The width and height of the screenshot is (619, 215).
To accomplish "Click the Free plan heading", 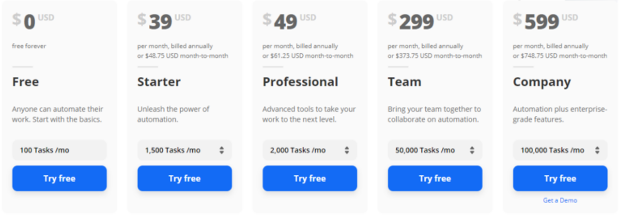I will (26, 82).
